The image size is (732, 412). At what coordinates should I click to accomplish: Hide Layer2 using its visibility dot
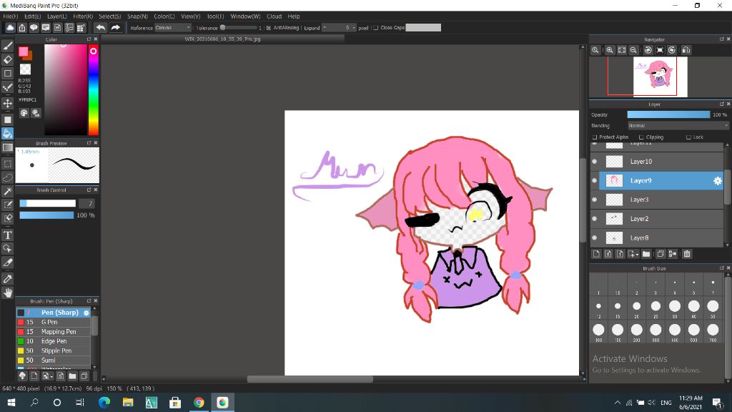[594, 219]
